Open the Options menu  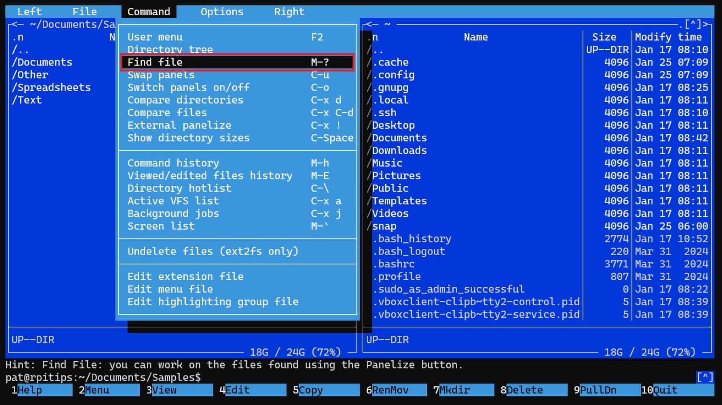pos(222,12)
